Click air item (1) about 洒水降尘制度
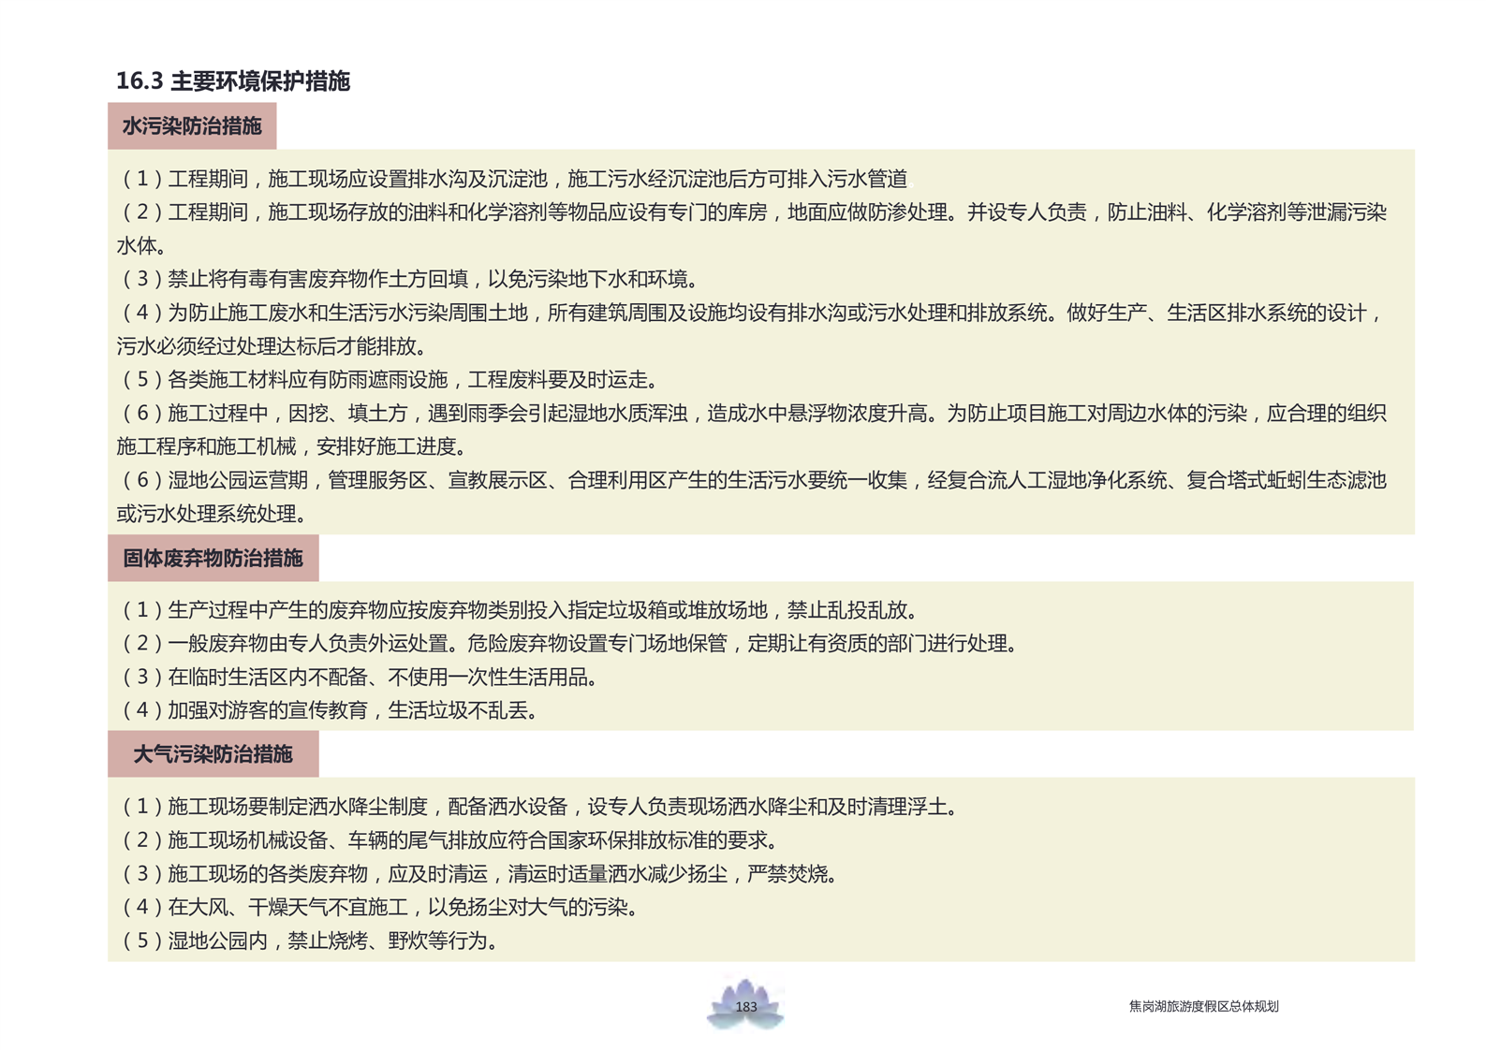Viewport: 1486px width, 1050px height. pos(540,807)
